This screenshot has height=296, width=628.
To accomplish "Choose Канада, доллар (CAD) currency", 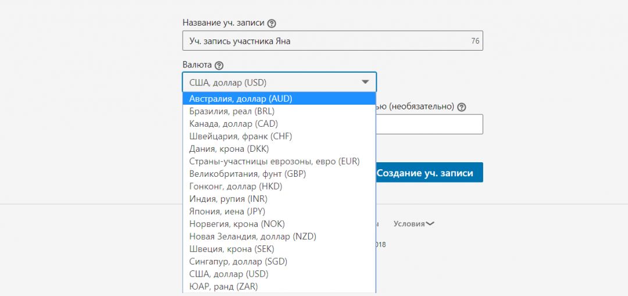I will coord(279,124).
